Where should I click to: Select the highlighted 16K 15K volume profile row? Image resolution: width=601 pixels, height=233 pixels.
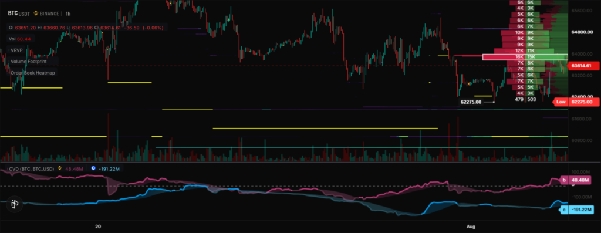click(525, 57)
